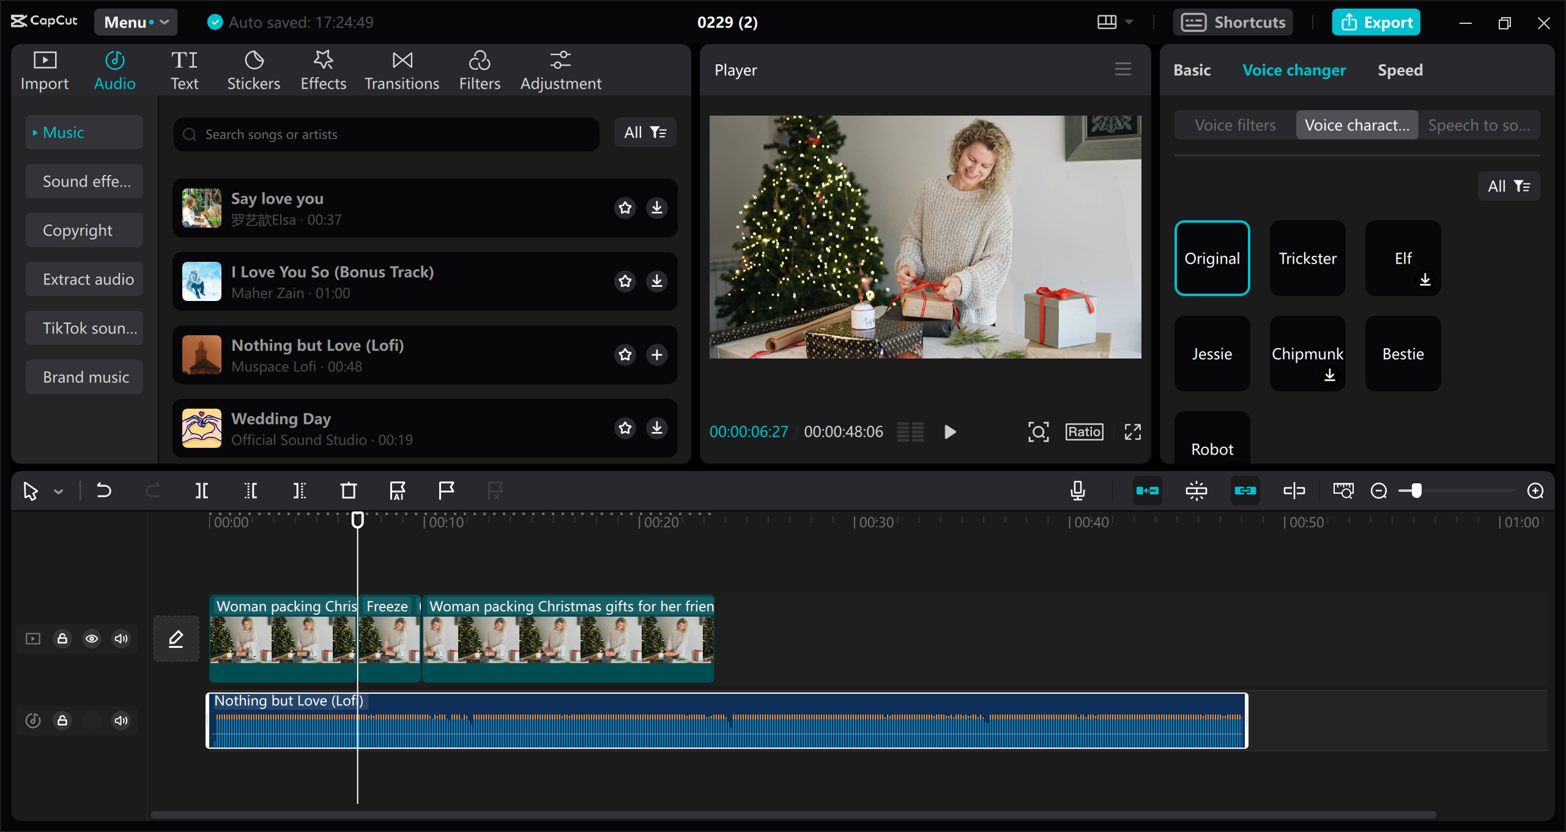
Task: Click the Undo icon in the timeline toolbar
Action: (104, 490)
